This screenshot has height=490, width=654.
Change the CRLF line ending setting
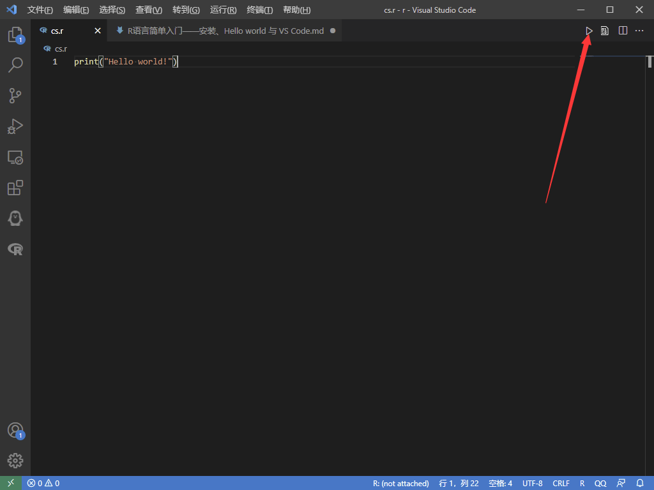pos(561,483)
